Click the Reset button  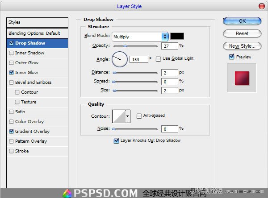pyautogui.click(x=242, y=33)
